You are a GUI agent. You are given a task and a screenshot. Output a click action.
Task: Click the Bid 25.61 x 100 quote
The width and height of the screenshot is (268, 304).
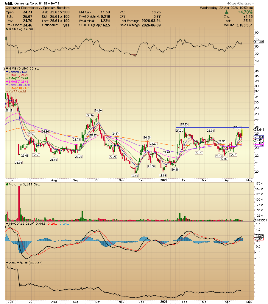pos(60,17)
